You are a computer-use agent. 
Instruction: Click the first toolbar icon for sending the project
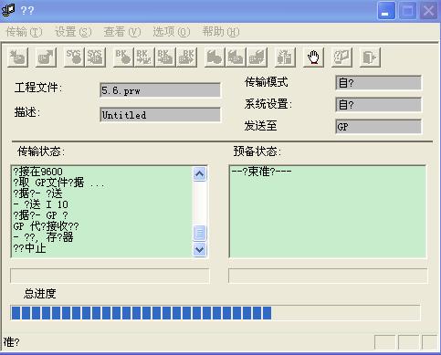tap(18, 57)
